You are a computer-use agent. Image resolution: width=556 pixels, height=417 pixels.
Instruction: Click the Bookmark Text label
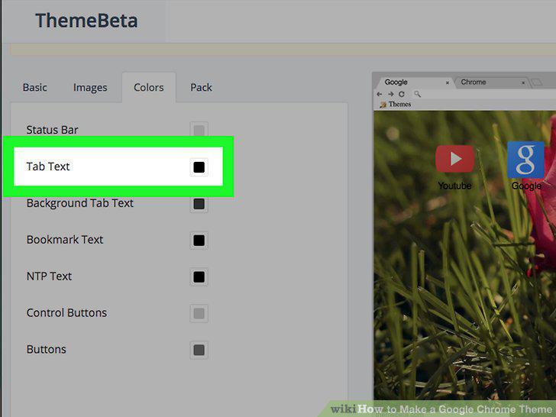coord(65,239)
